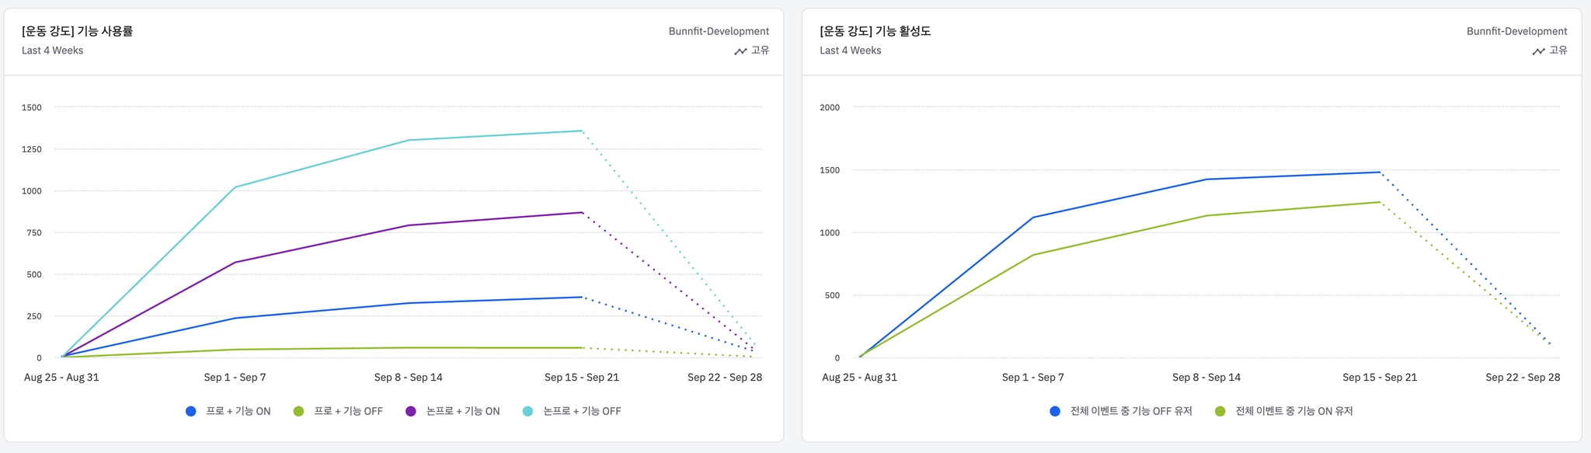Toggle the 프로 + 기능 OFF legend series

[338, 411]
